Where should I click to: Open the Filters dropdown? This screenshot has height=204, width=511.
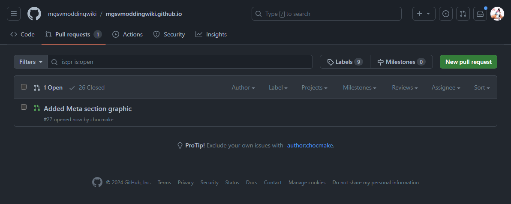click(x=30, y=62)
